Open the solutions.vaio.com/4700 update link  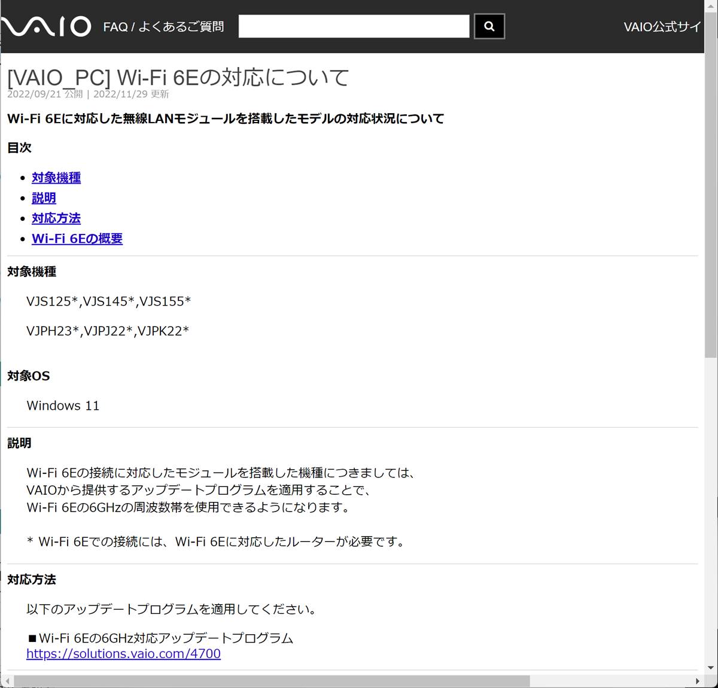click(x=123, y=654)
